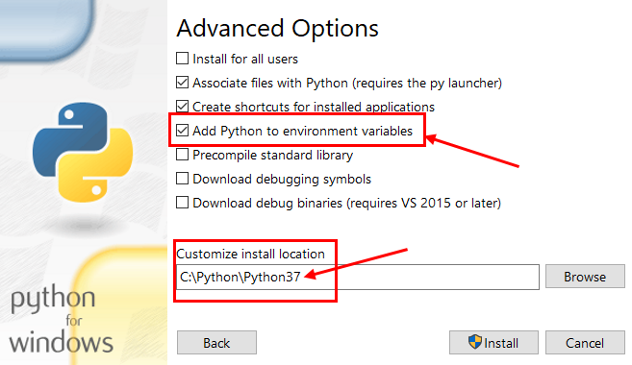Start installation with the Install button
This screenshot has width=632, height=365.
point(493,343)
